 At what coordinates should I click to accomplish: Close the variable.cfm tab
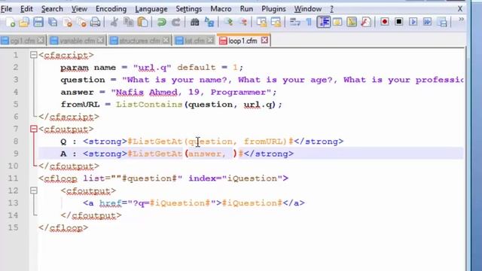[x=100, y=40]
